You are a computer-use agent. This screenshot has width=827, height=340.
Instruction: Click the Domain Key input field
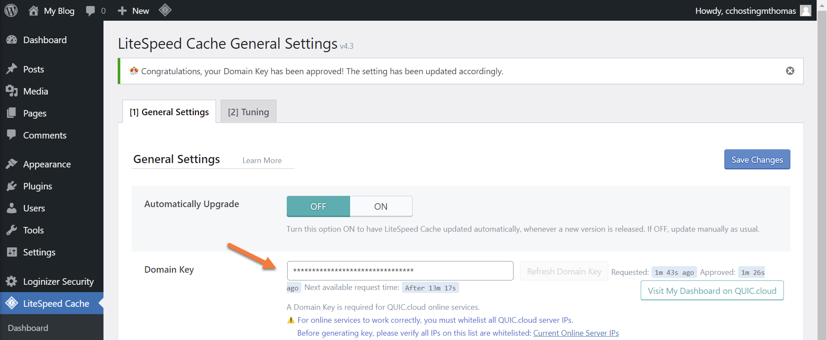400,271
